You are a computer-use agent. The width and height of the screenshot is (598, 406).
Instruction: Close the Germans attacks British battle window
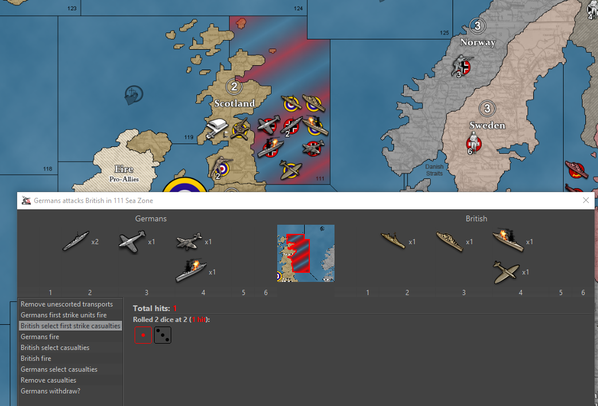(585, 200)
